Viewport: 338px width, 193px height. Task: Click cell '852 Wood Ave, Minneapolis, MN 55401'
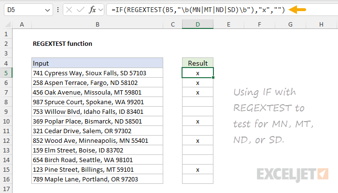coord(97,141)
